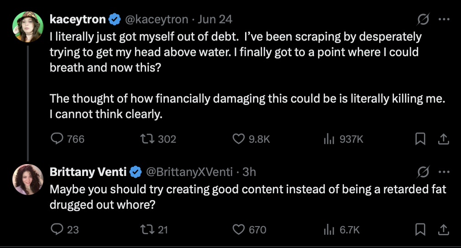Open kaceytron's profile picture

click(x=28, y=27)
